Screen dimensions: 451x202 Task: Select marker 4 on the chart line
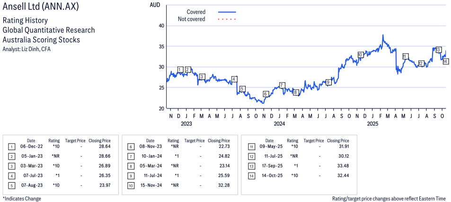[x=234, y=79]
